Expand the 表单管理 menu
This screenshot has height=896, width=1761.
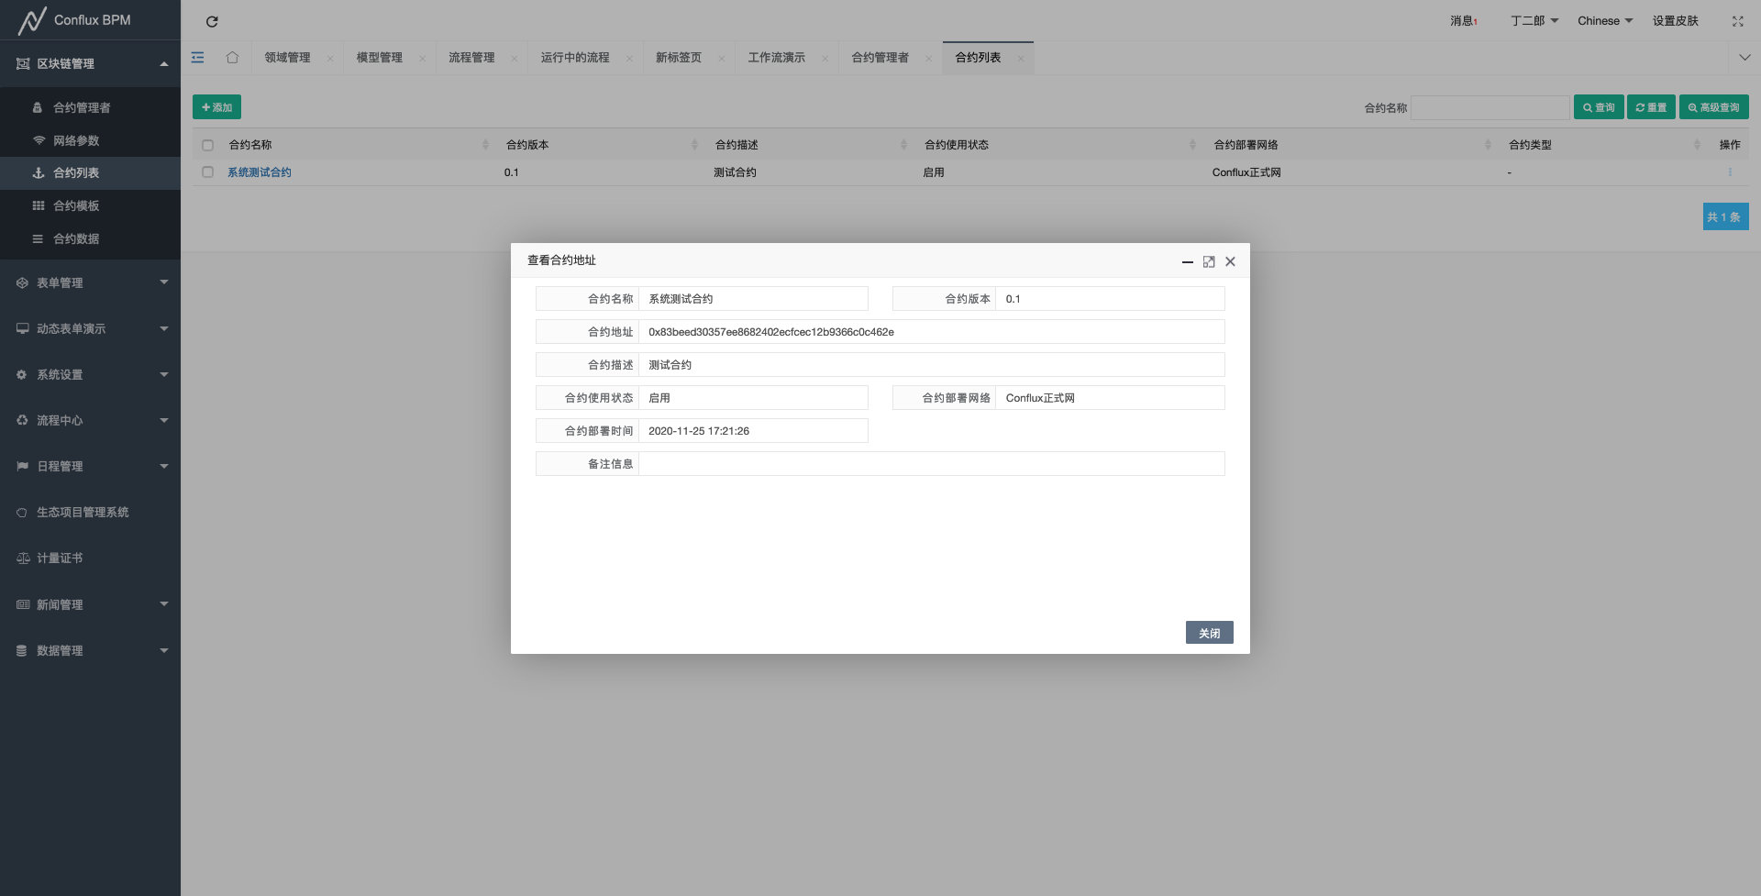(x=90, y=282)
